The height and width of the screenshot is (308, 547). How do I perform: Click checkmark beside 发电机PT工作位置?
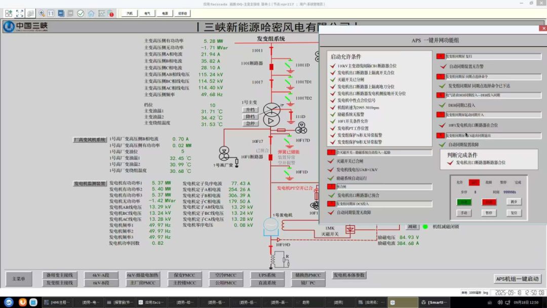pyautogui.click(x=333, y=128)
